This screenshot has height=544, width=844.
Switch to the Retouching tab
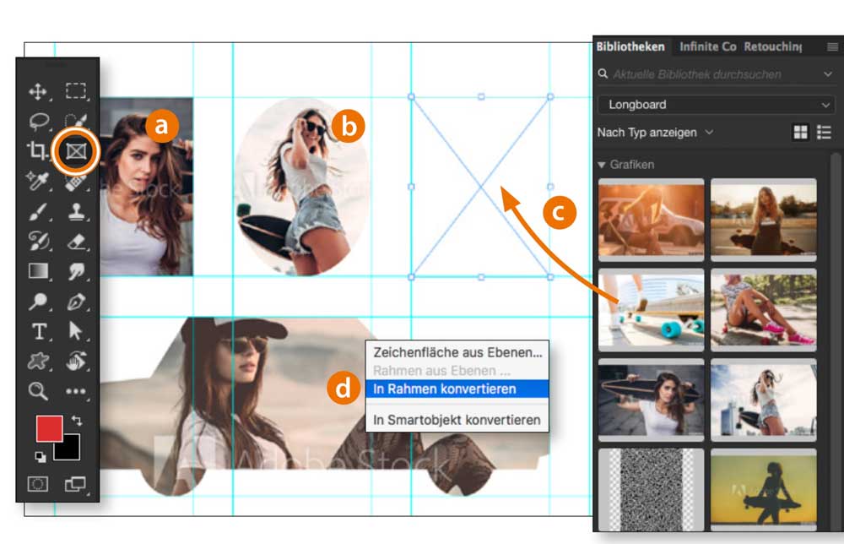tap(773, 46)
